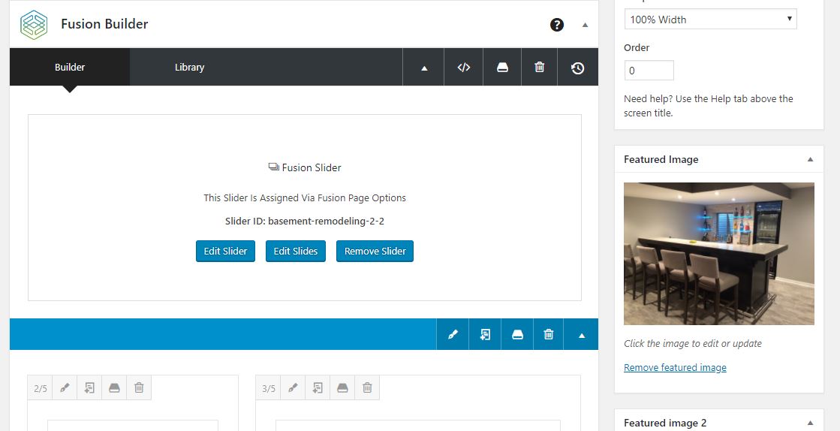
Task: Open the 100% Width template dropdown
Action: coord(710,20)
